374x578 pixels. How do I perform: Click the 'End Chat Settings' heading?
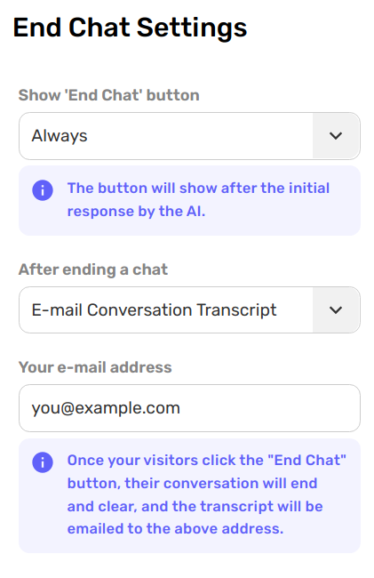pos(130,28)
